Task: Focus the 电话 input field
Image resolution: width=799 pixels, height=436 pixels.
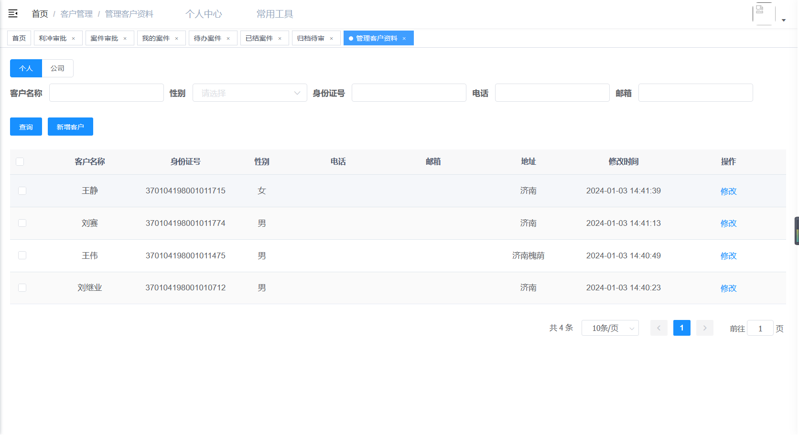Action: (x=552, y=93)
